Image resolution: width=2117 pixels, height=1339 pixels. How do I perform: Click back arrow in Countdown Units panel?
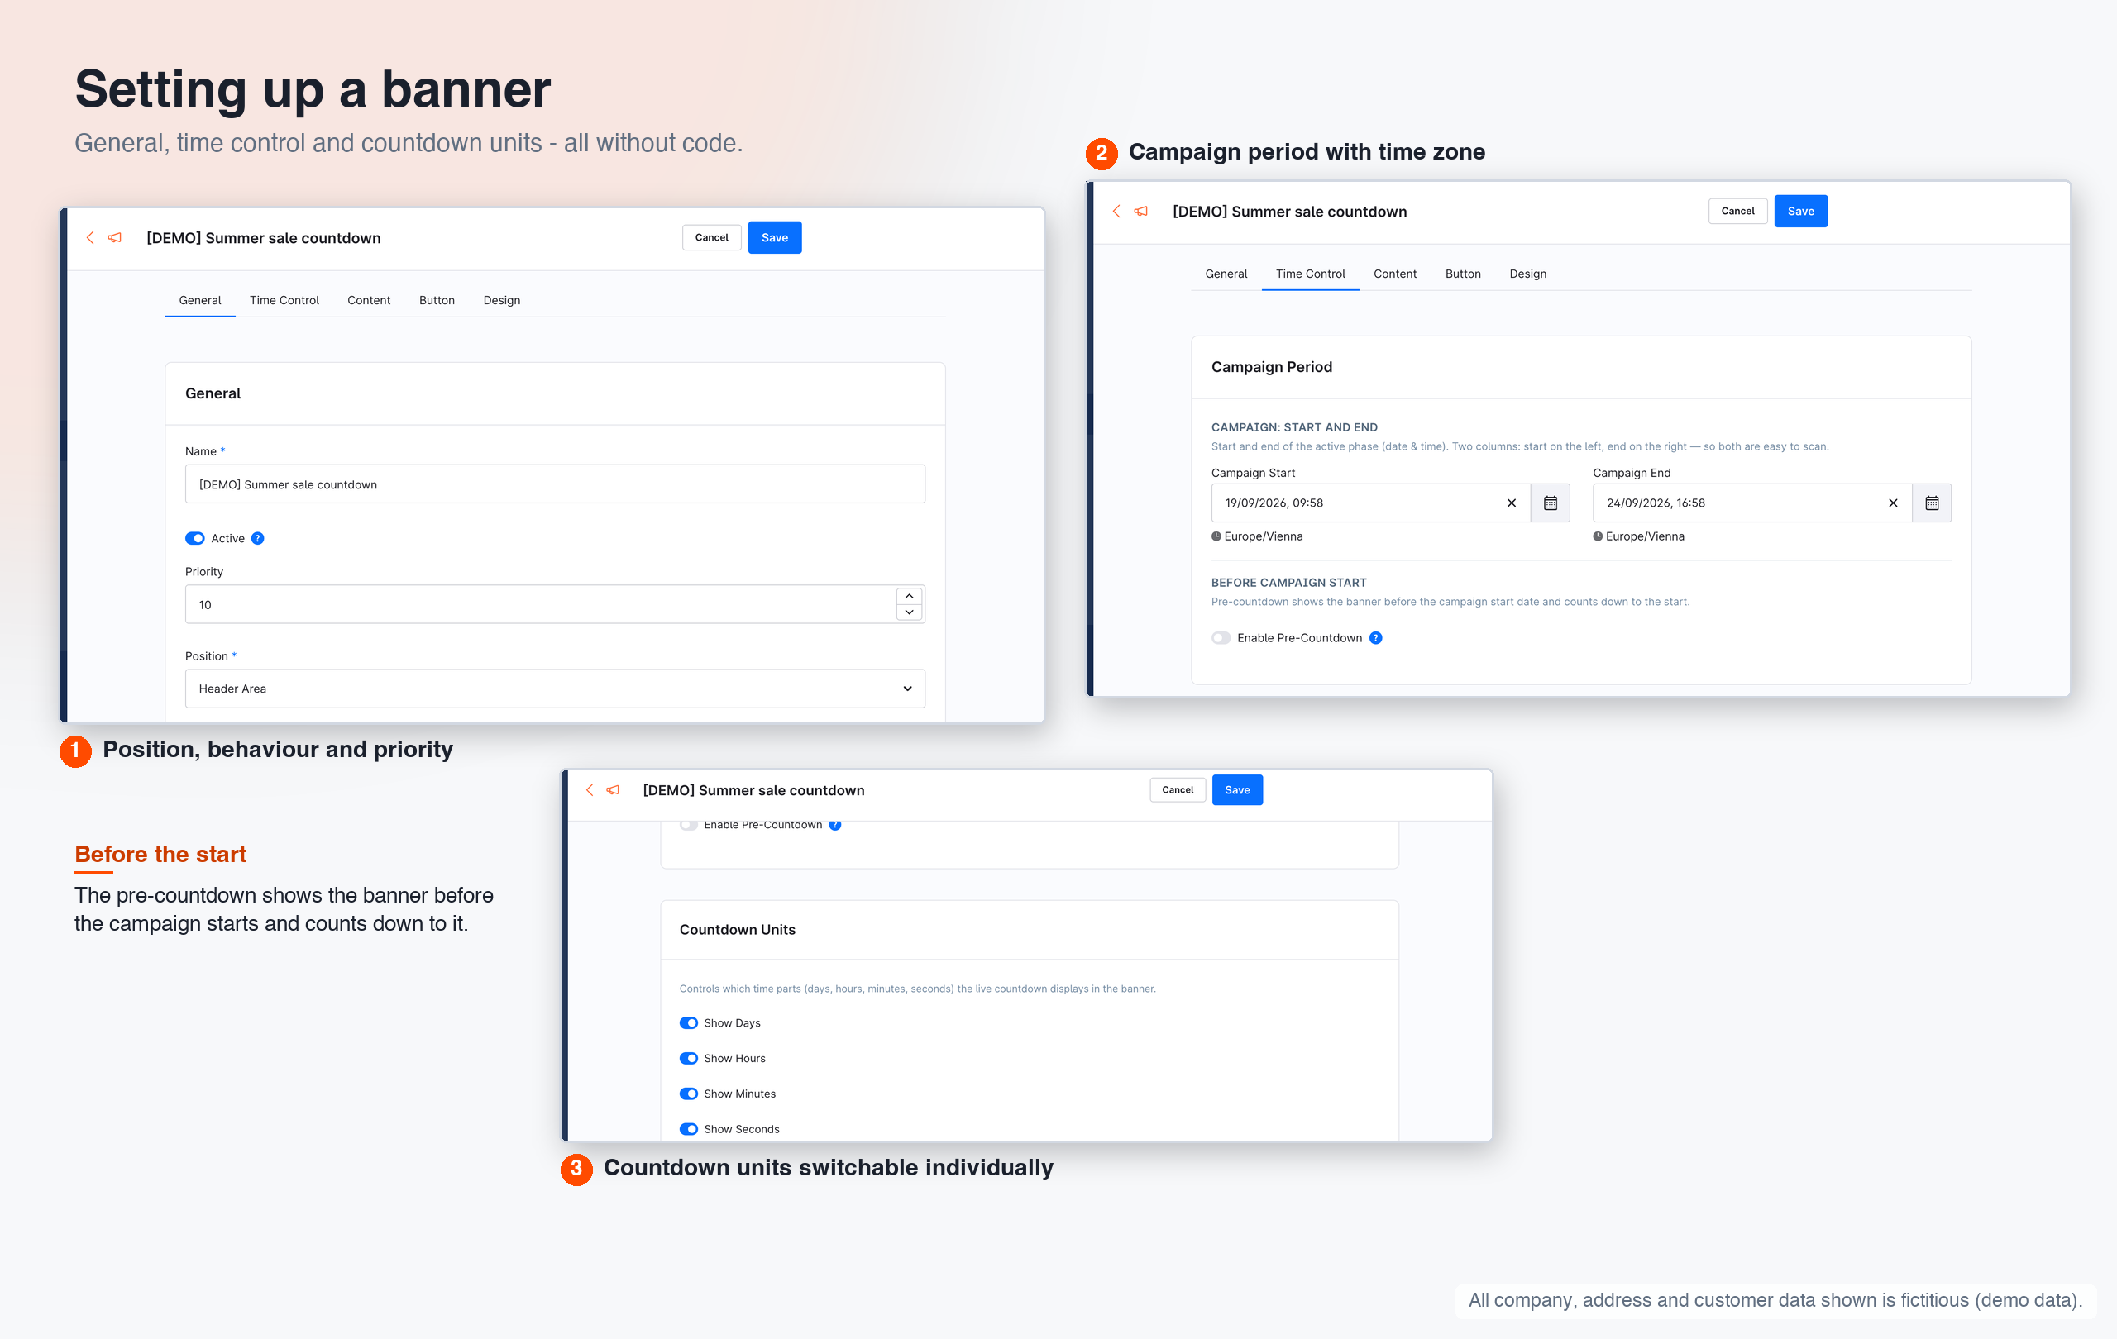[x=589, y=790]
